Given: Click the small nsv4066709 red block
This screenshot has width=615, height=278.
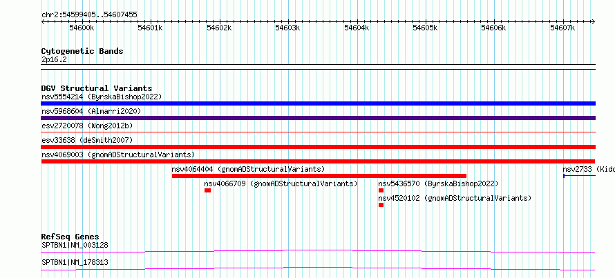Looking at the screenshot, I should 207,190.
